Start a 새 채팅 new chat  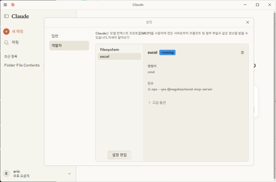17,31
